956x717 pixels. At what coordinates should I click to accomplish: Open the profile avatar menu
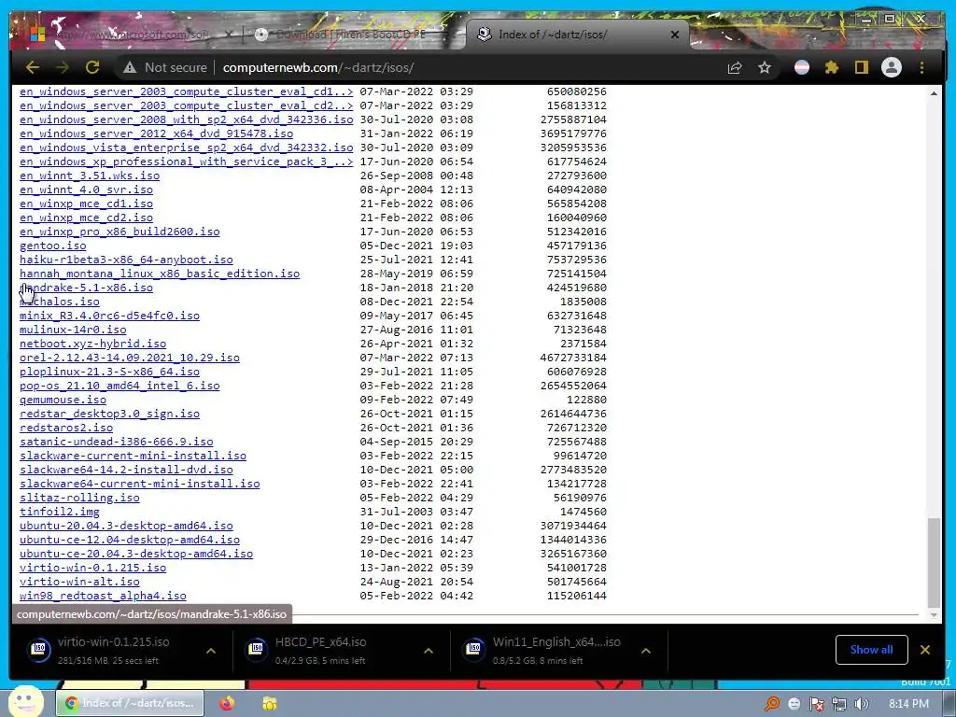coord(892,67)
